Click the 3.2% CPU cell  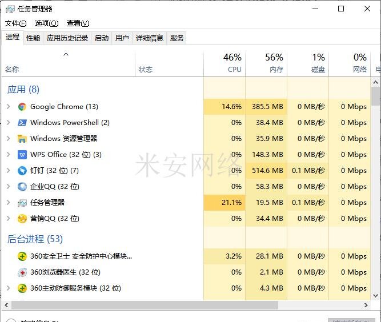(224, 256)
